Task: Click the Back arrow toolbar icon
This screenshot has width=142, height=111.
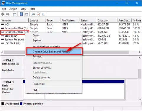Action: 3,14
